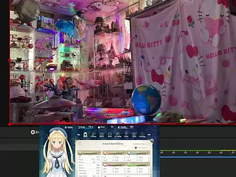The width and height of the screenshot is (236, 177).
Task: Click the Speed row in the stats list
Action: click(89, 165)
